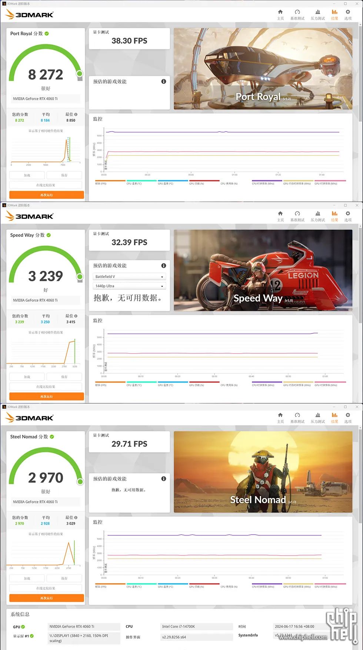Screen dimensions: 363x650
Task: Click the 最佳 info icon above 3 029
Action: (76, 517)
